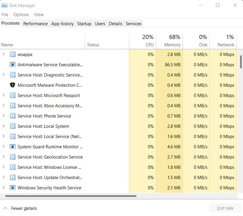Click the Local Service (Net... gear icon
Screen dimensions: 243x216
pyautogui.click(x=12, y=136)
